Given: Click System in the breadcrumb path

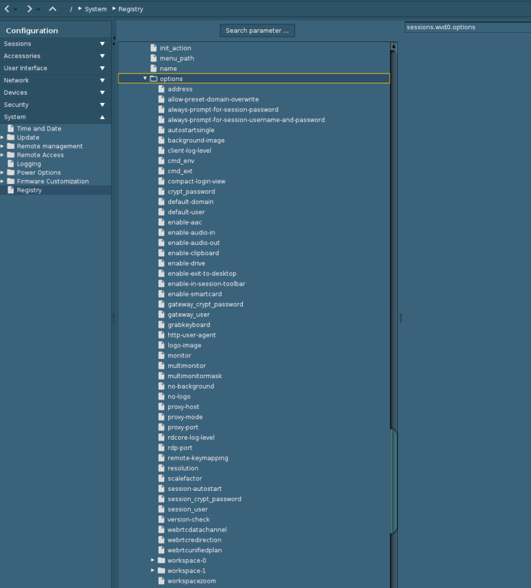Looking at the screenshot, I should 95,9.
